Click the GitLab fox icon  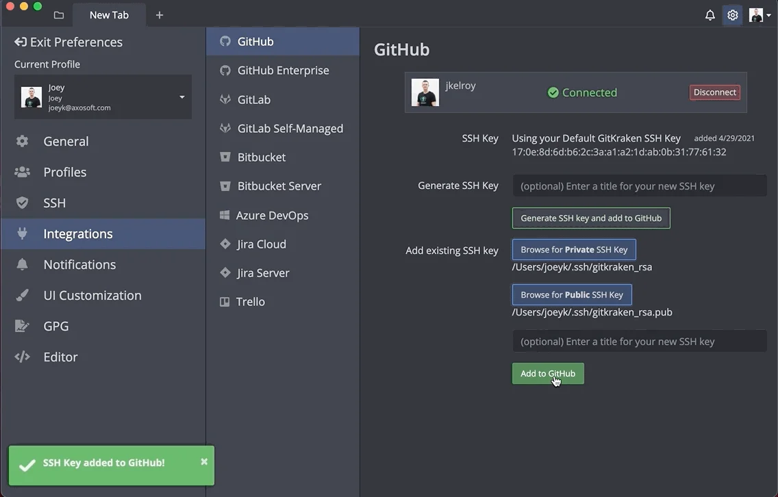225,99
